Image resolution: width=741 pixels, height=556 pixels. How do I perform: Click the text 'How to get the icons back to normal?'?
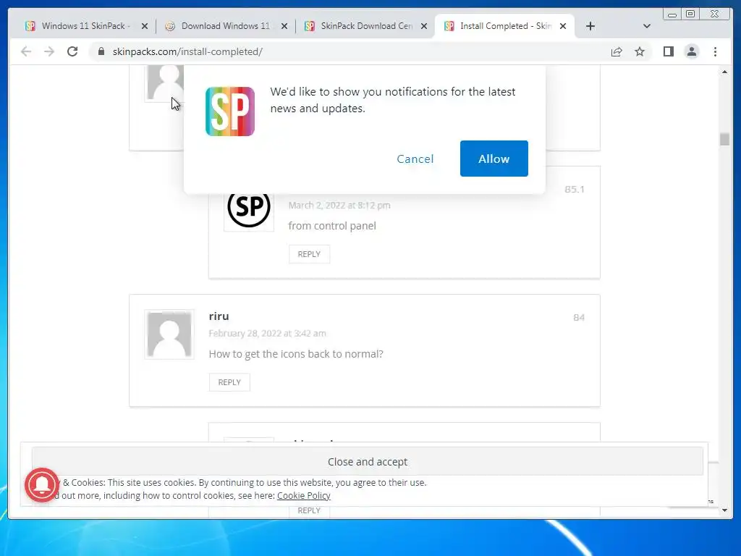point(296,354)
